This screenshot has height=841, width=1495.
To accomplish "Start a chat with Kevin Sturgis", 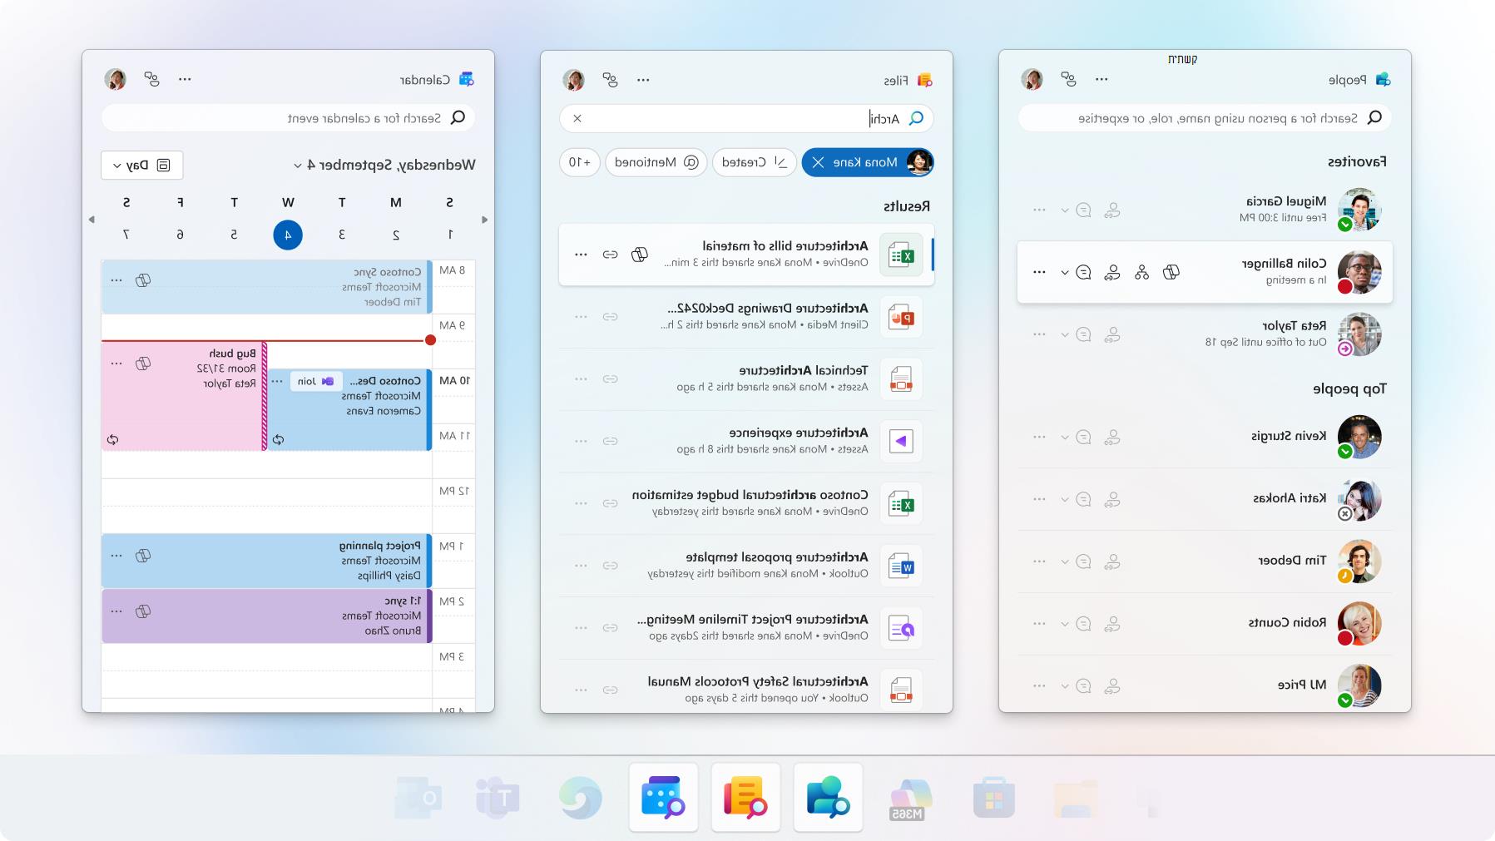I will tap(1083, 437).
